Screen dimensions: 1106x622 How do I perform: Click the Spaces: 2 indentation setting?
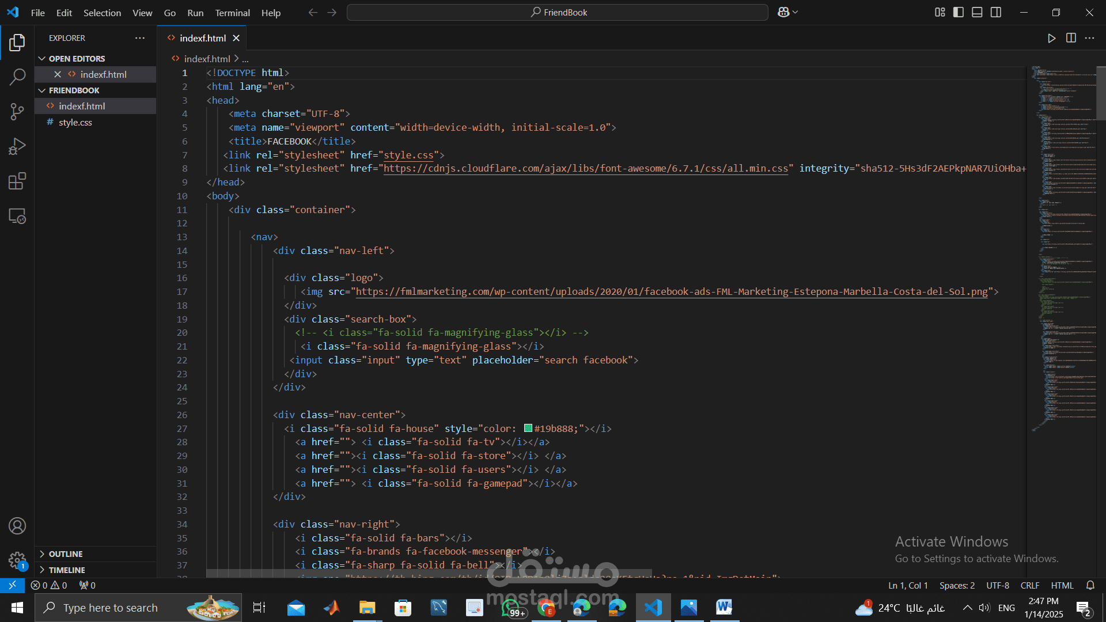(957, 585)
